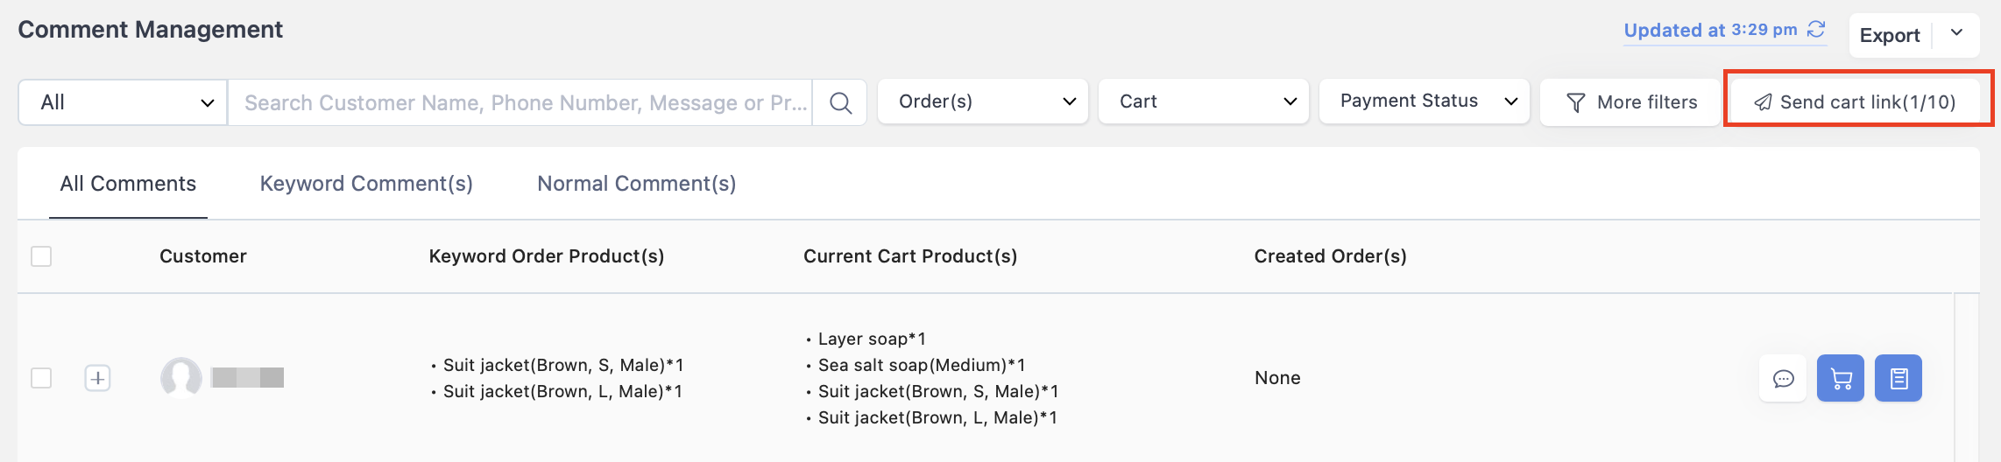Click the Export button
The image size is (2001, 462).
(1890, 35)
